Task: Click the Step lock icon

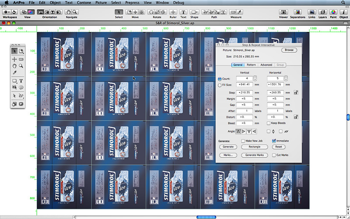Action: (x=296, y=92)
